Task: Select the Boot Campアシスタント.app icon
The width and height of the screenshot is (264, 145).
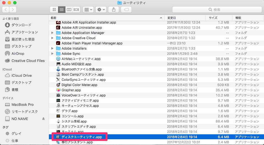Action: coord(58,74)
